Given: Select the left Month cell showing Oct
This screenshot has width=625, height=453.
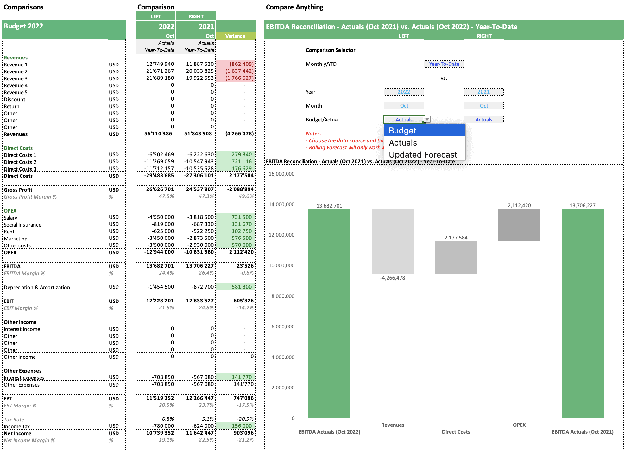Looking at the screenshot, I should point(404,106).
